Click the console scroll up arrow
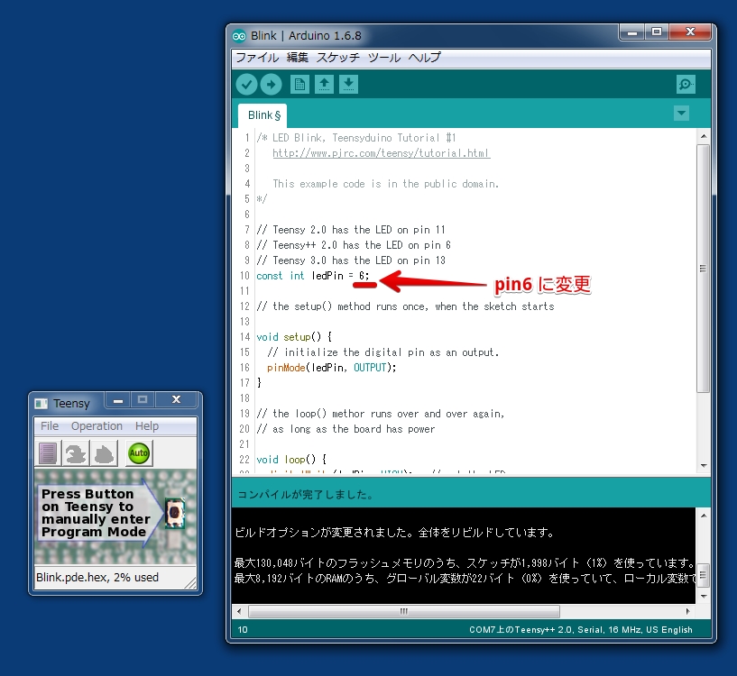Screen dimensions: 737x676 click(703, 516)
